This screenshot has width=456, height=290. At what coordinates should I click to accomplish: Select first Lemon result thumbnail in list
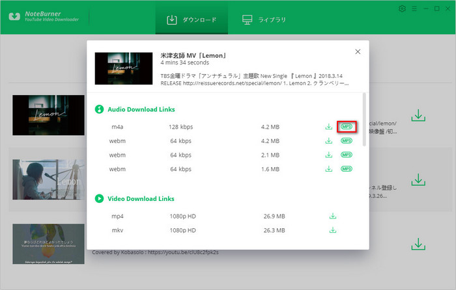click(49, 115)
